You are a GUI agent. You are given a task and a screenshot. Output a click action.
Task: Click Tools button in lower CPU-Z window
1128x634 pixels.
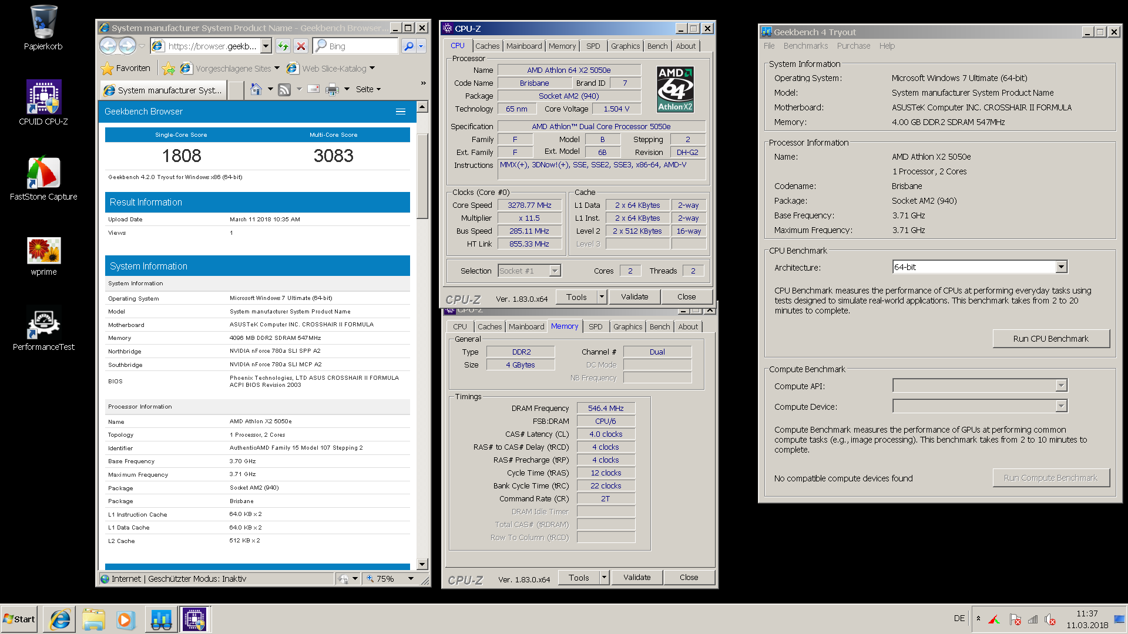tap(579, 578)
